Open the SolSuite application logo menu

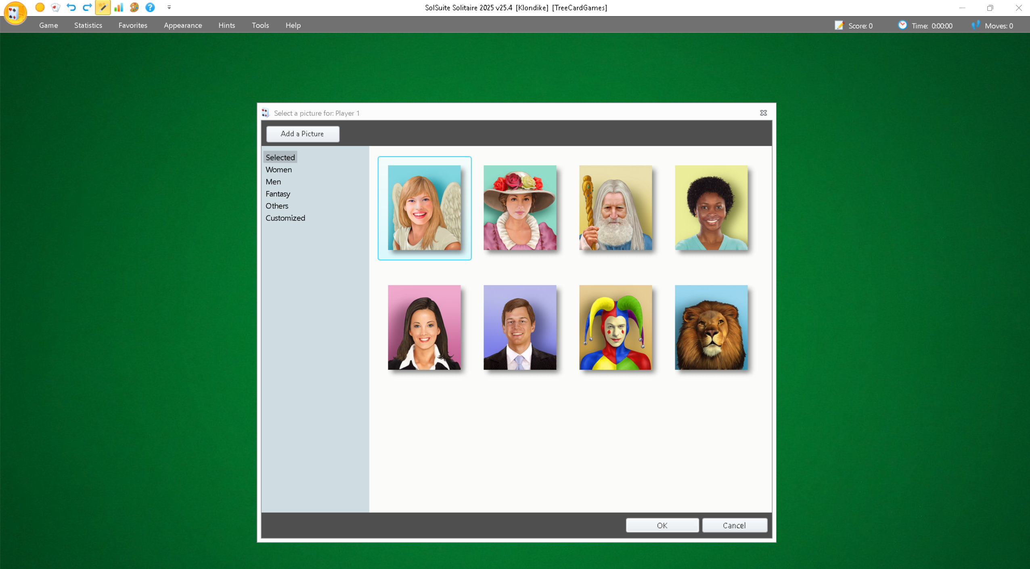pyautogui.click(x=15, y=13)
